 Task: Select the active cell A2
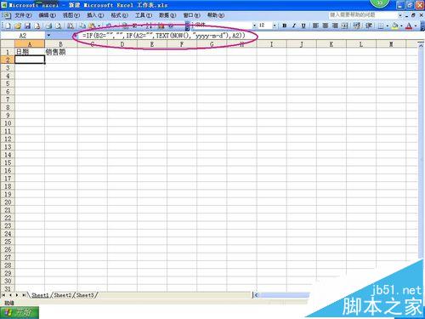click(x=30, y=60)
